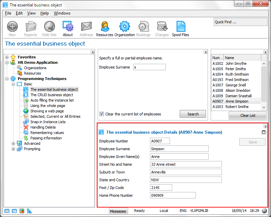Close the employee search filter panel

coord(206,52)
